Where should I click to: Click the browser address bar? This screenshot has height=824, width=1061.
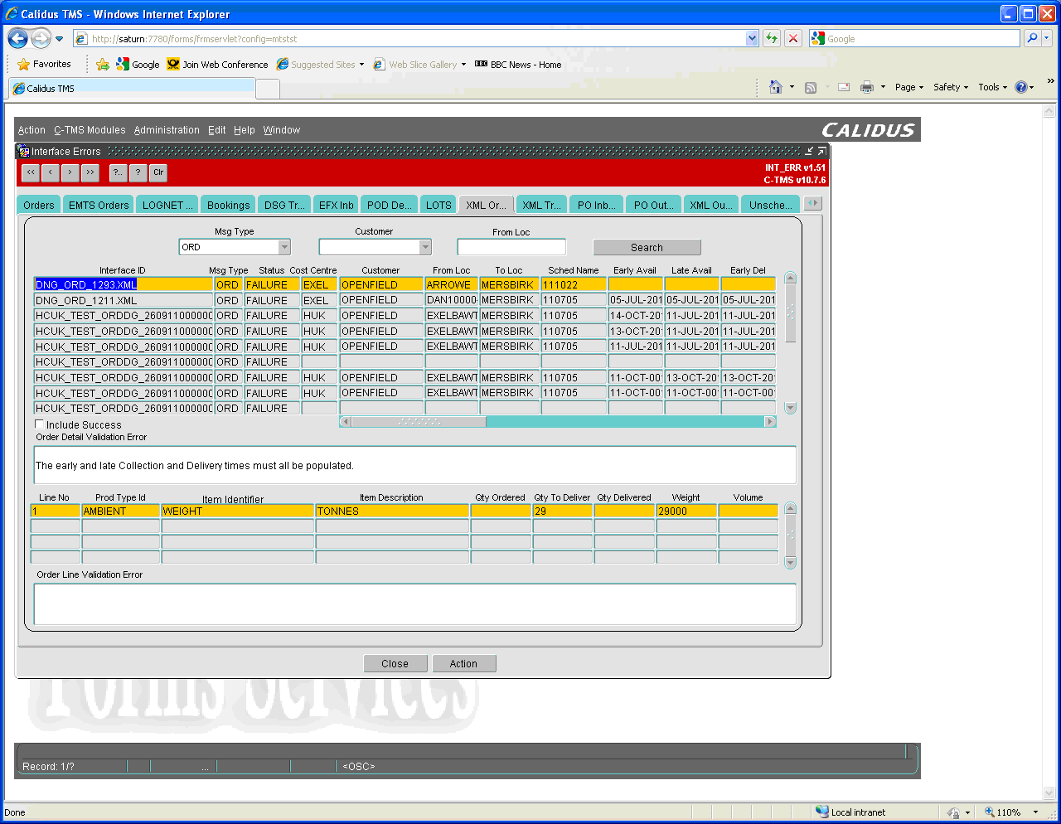[418, 38]
